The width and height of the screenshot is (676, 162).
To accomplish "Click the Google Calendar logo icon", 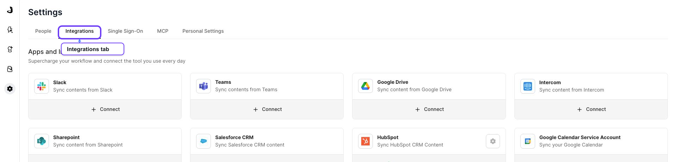I will tap(528, 141).
